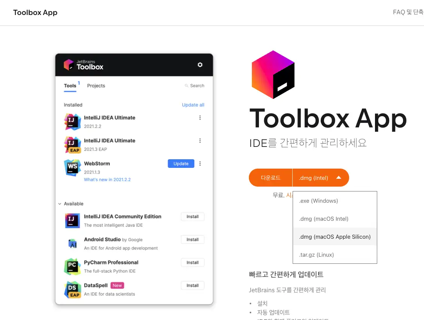424x320 pixels.
Task: Click the search magnifier icon
Action: (186, 85)
